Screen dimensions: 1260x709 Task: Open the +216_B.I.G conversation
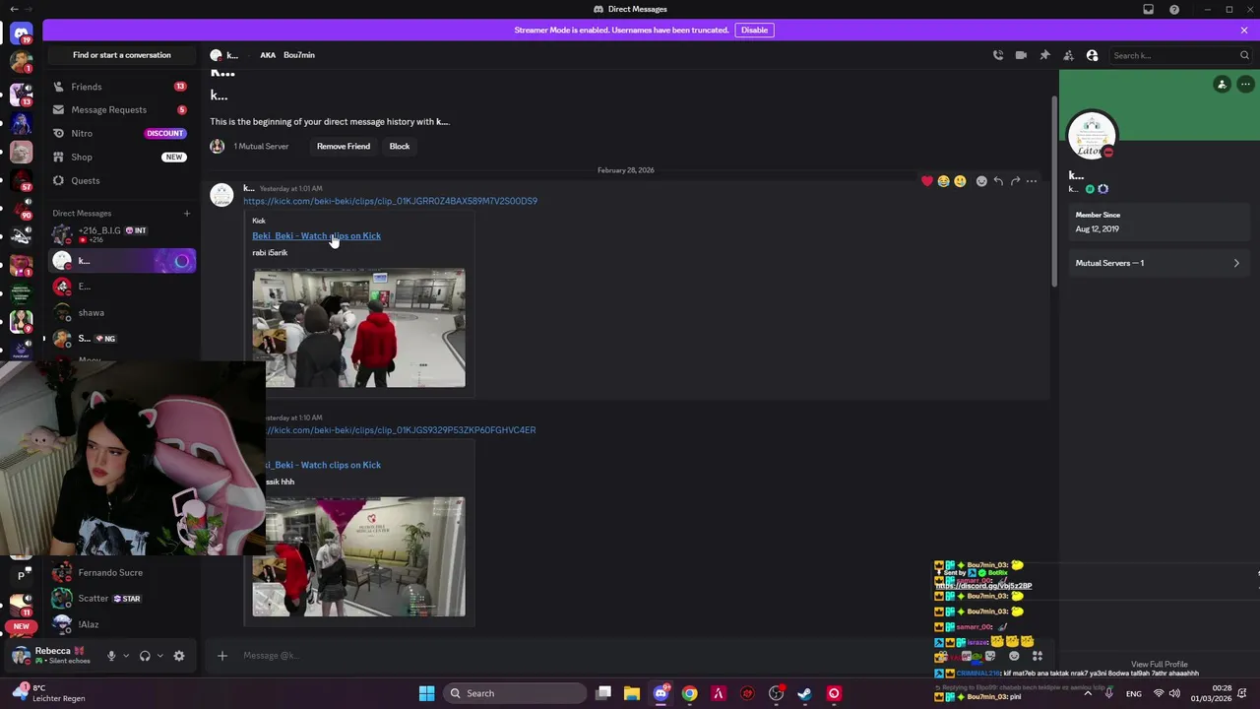click(x=121, y=234)
